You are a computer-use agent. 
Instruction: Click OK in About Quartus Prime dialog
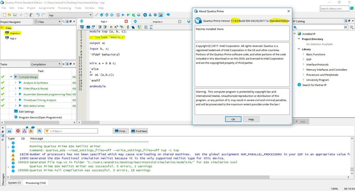[x=233, y=119]
